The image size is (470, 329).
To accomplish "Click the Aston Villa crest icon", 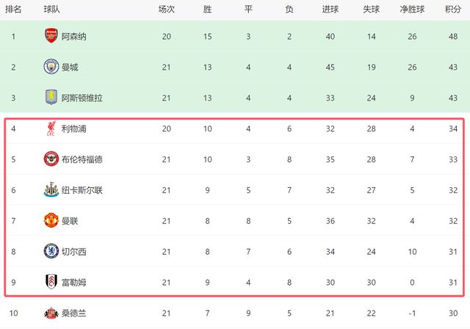I will click(51, 98).
